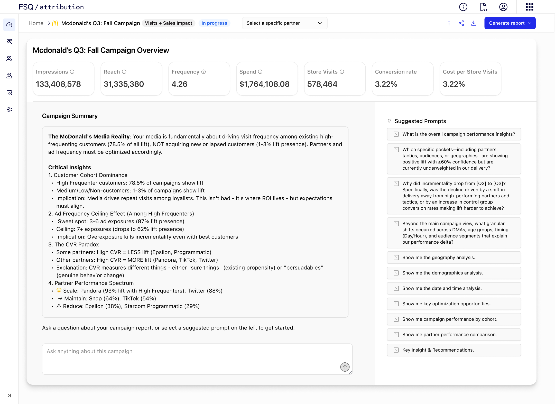
Task: Open the Select a specific partner dropdown
Action: [x=284, y=23]
